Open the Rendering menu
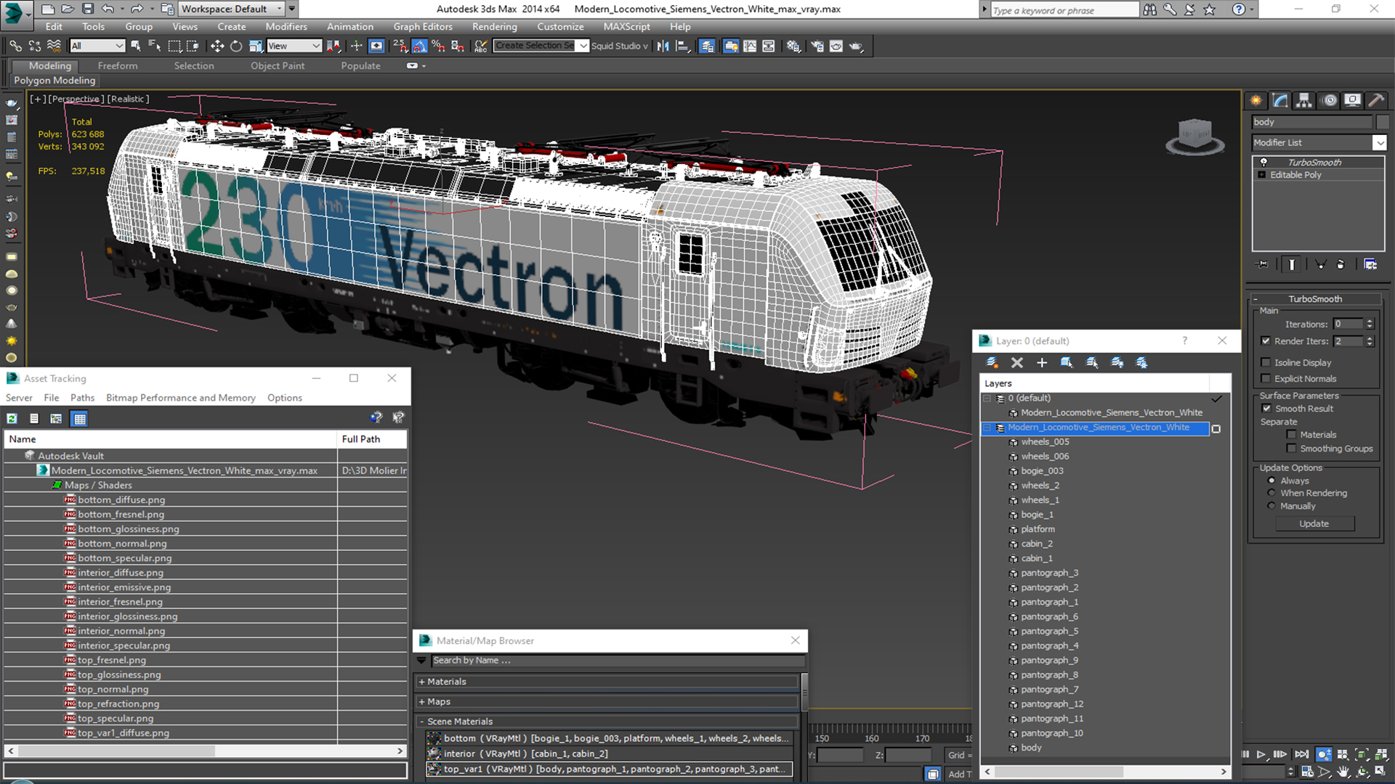Image resolution: width=1395 pixels, height=784 pixels. (x=494, y=27)
